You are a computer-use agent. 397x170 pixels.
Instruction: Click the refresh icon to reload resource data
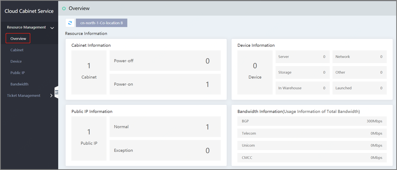pos(70,23)
